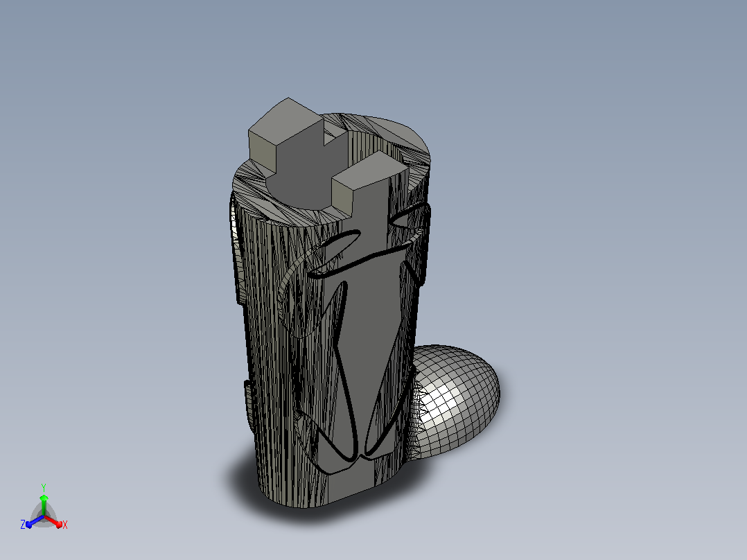Viewport: 747px width, 560px height.
Task: Click the blue Z letter label by the triad
Action: [23, 525]
